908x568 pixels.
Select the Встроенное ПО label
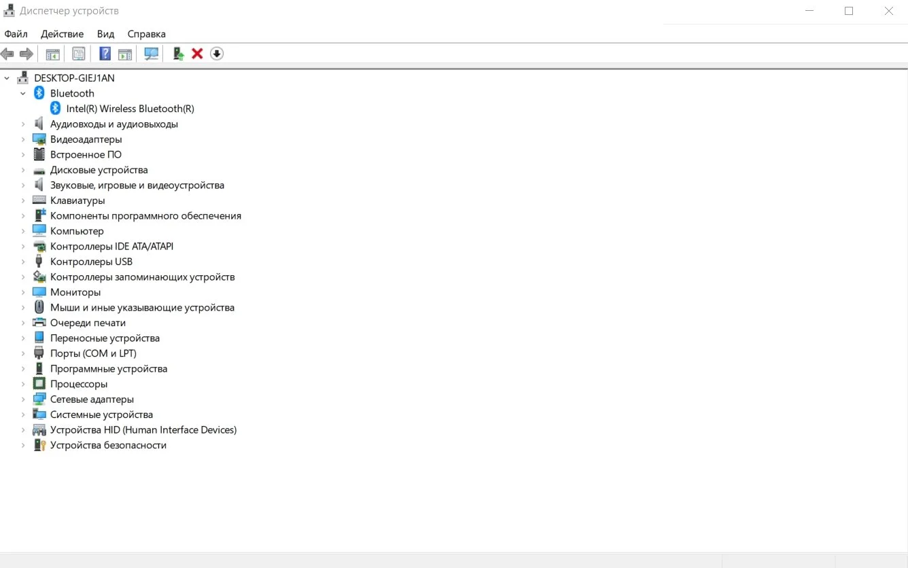(86, 154)
